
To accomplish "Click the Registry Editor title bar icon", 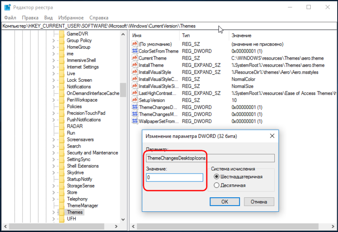I will tap(7, 7).
